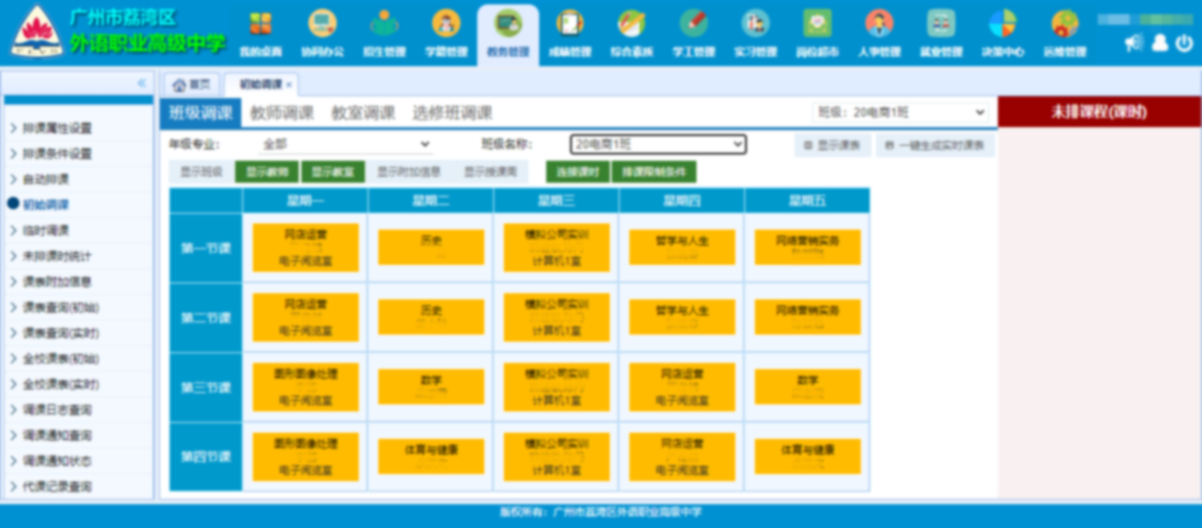Expand 临时调课 in sidebar
The height and width of the screenshot is (528, 1202).
(x=46, y=230)
